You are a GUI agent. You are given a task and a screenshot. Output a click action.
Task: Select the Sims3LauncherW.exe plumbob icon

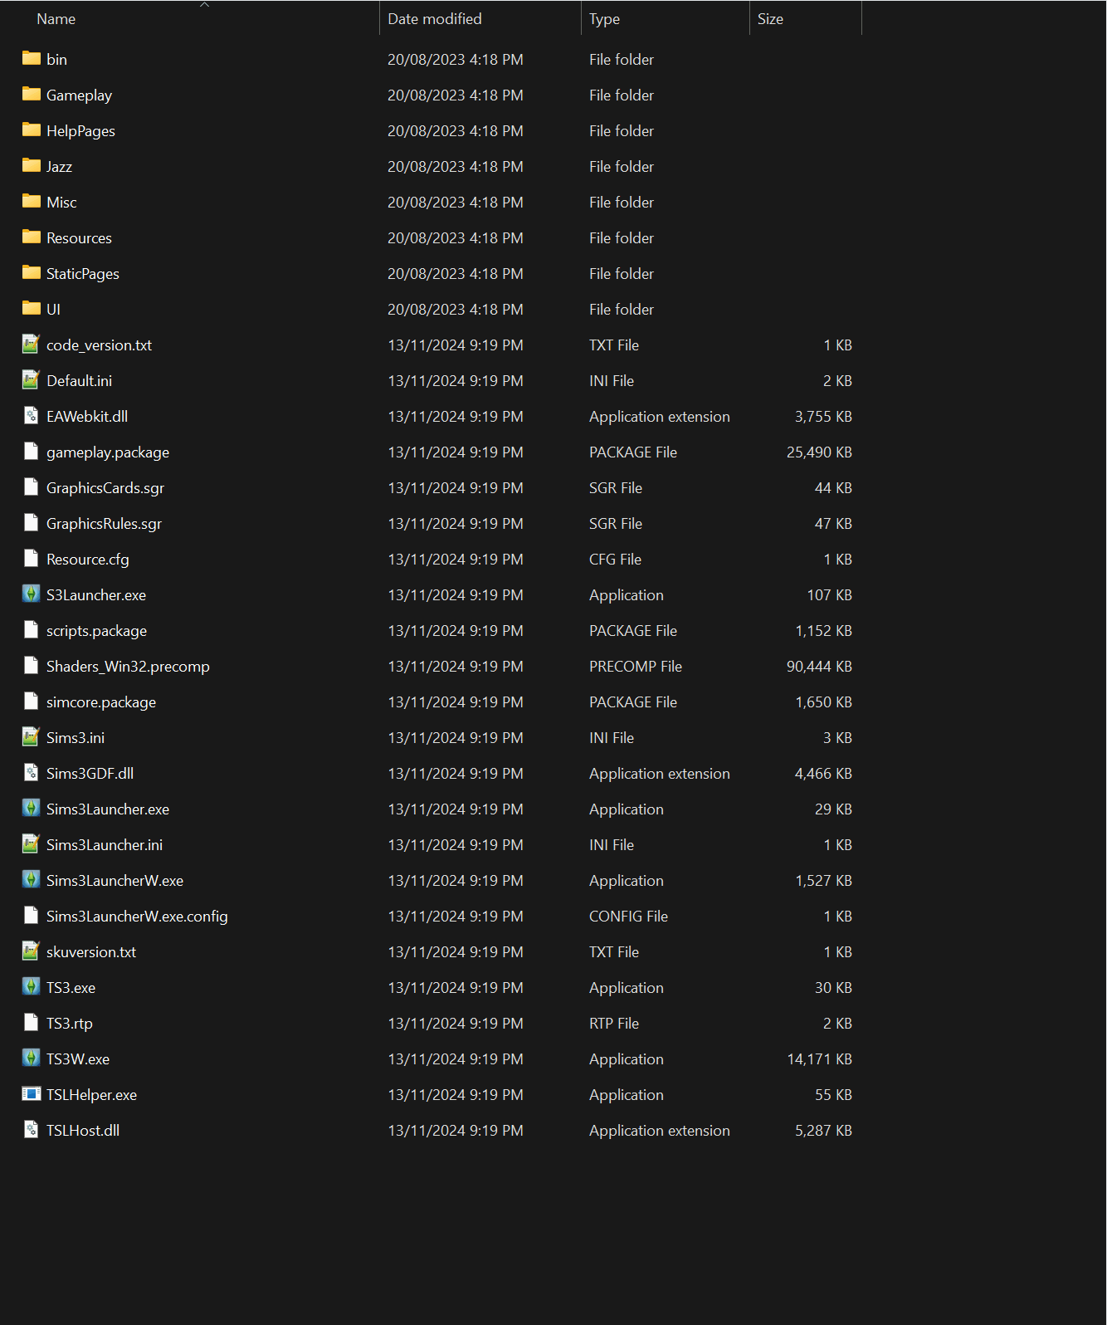click(x=31, y=879)
